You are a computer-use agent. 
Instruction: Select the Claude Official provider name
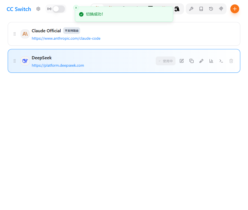click(46, 31)
